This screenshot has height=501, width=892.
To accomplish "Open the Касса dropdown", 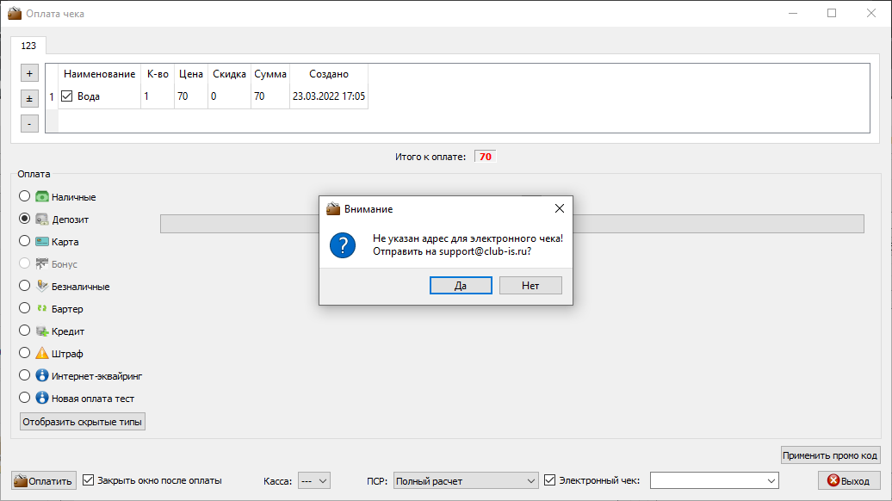I will coord(314,481).
